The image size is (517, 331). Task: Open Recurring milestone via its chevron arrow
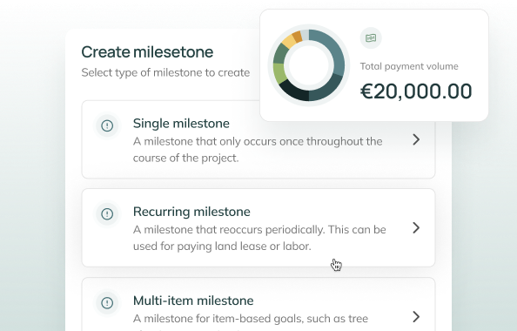tap(416, 227)
